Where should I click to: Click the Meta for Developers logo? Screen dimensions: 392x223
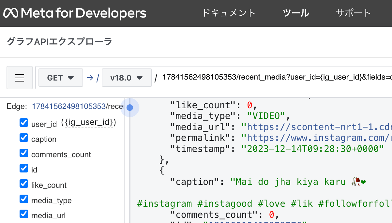[75, 13]
